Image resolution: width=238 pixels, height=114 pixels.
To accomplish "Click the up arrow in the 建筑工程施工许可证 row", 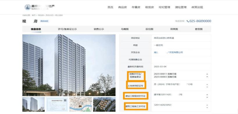I will click(x=207, y=105).
